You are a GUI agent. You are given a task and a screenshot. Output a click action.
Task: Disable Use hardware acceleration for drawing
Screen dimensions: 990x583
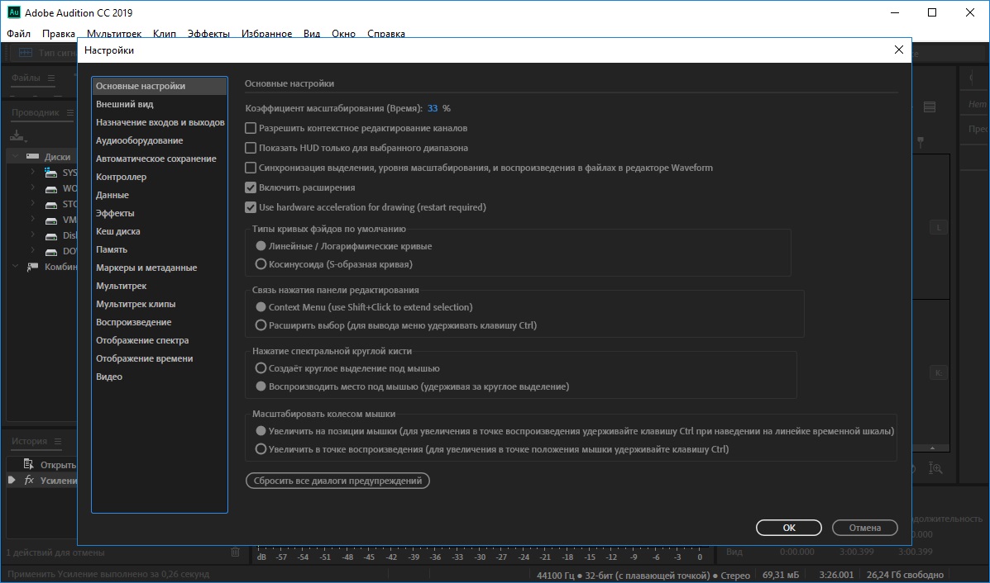(251, 208)
